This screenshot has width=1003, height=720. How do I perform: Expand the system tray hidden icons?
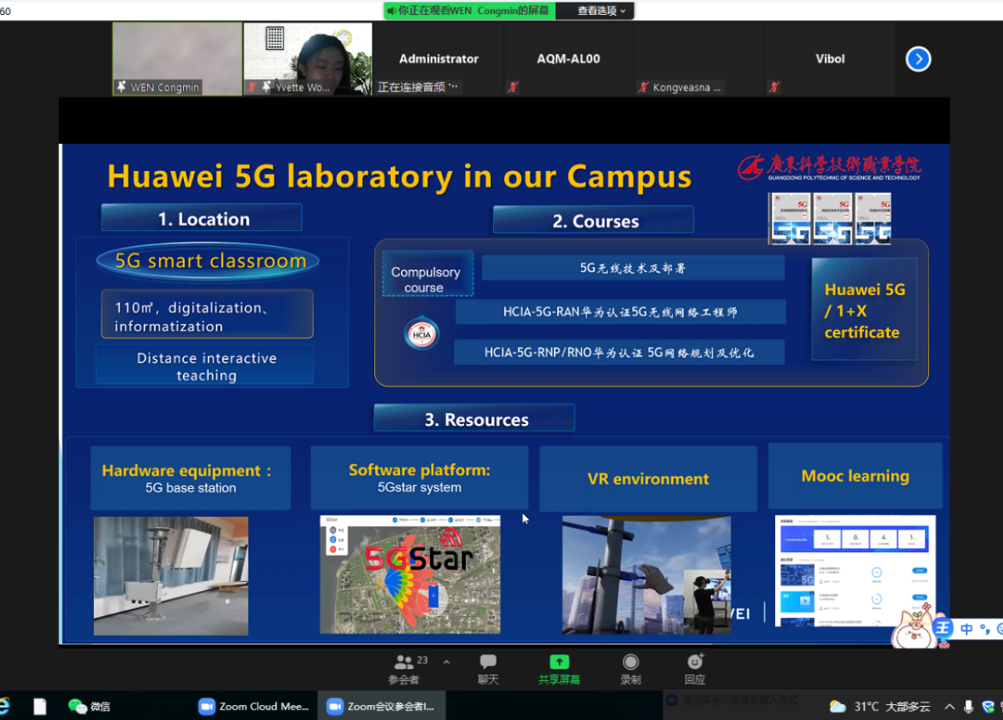click(x=950, y=707)
